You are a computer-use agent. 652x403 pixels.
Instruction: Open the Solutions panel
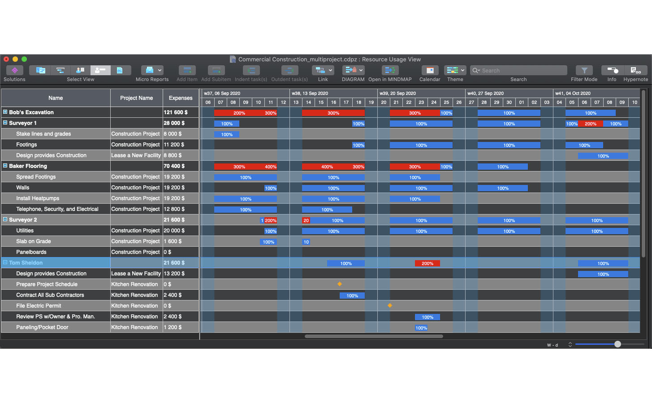15,70
